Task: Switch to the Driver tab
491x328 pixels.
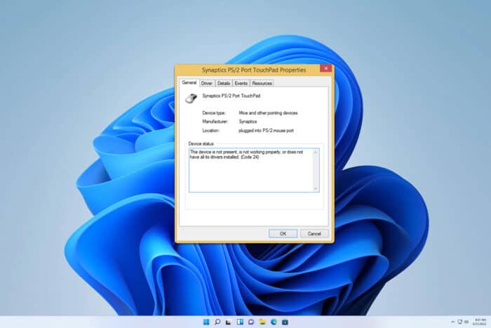Action: click(x=207, y=83)
